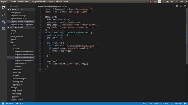Change indentation via Spaces: 2
Viewport: 188px width, 105px height.
coord(157,104)
